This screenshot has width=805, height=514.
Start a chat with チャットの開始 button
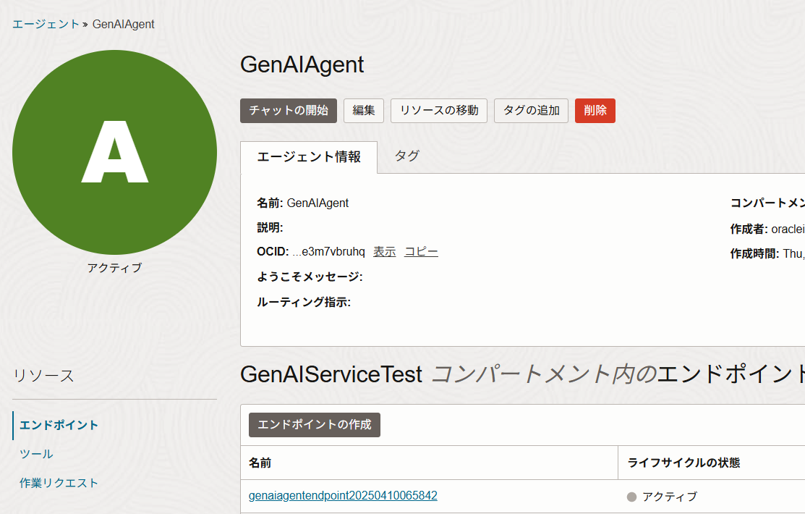click(289, 111)
